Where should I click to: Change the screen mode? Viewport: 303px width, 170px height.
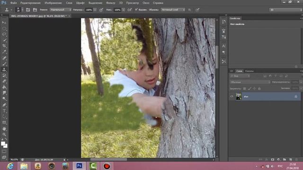coord(4,157)
